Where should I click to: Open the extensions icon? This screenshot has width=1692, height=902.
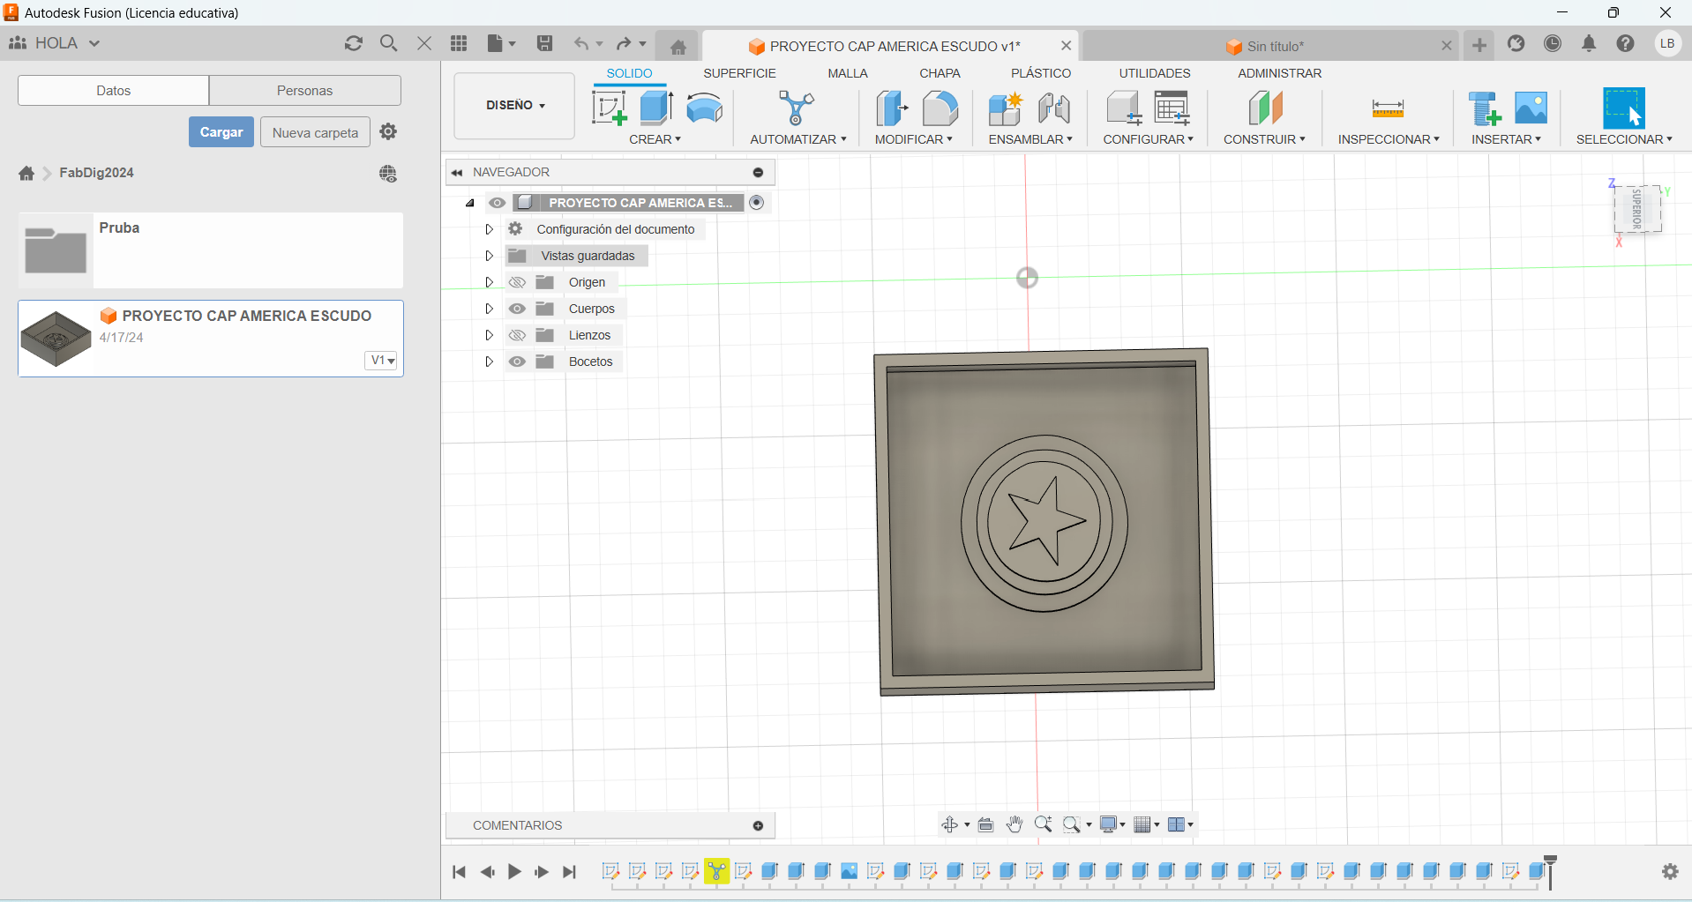point(1516,44)
